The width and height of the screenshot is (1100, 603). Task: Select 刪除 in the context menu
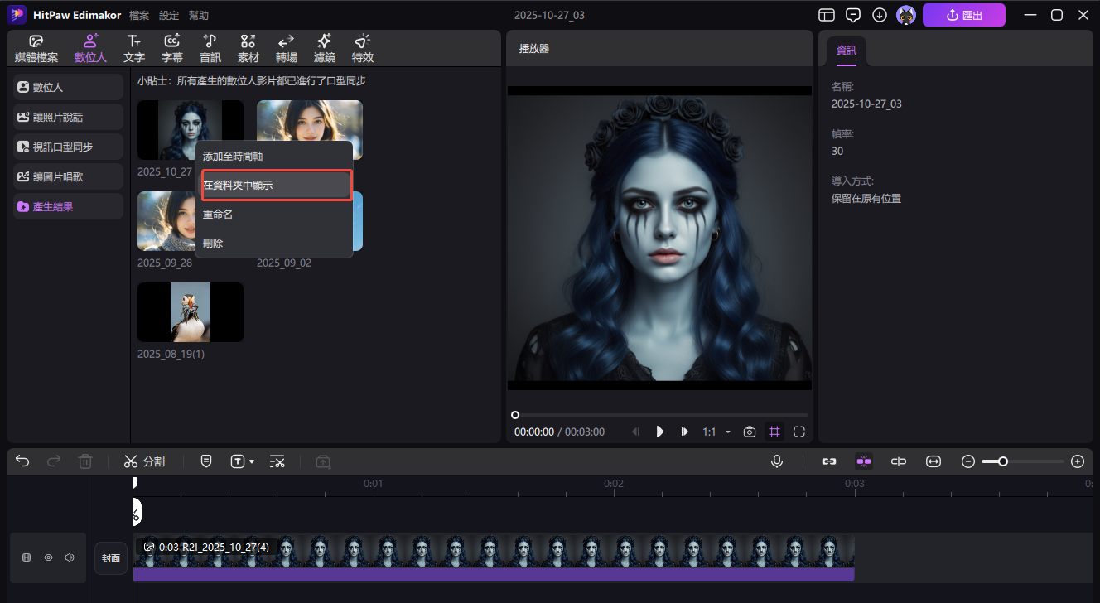pos(213,244)
